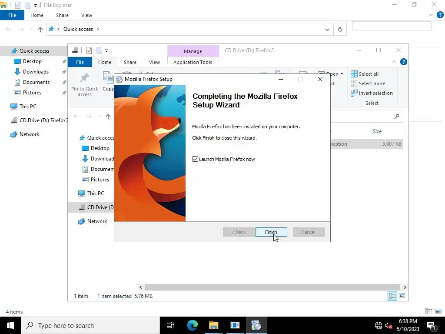The height and width of the screenshot is (334, 445).
Task: Open the notification center icon
Action: point(431,325)
